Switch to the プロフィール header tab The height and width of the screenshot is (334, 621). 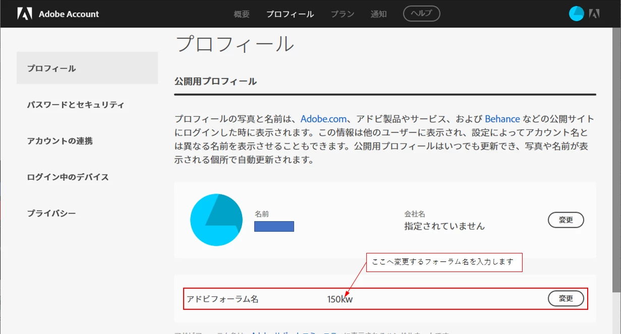290,14
